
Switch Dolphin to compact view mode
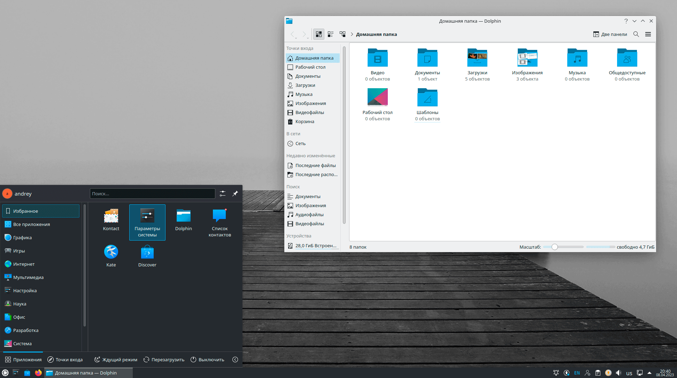point(331,34)
